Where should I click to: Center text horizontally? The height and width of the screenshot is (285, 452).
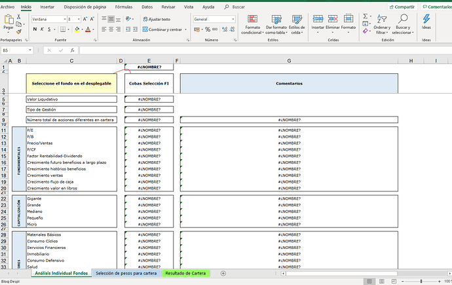[x=111, y=29]
